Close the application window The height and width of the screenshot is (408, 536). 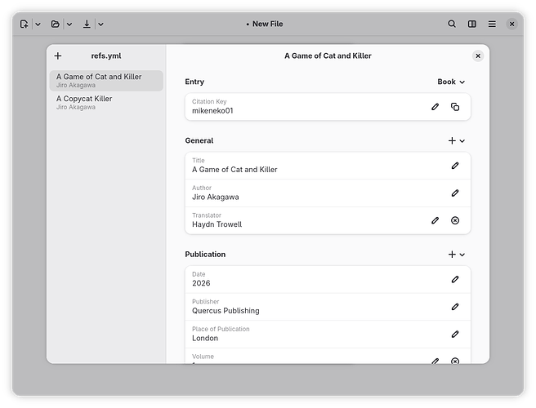pyautogui.click(x=511, y=24)
